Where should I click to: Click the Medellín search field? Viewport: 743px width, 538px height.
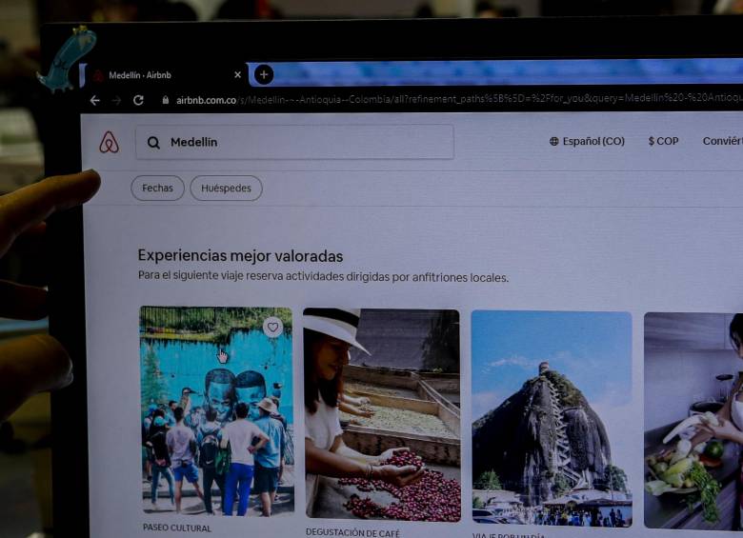coord(294,142)
